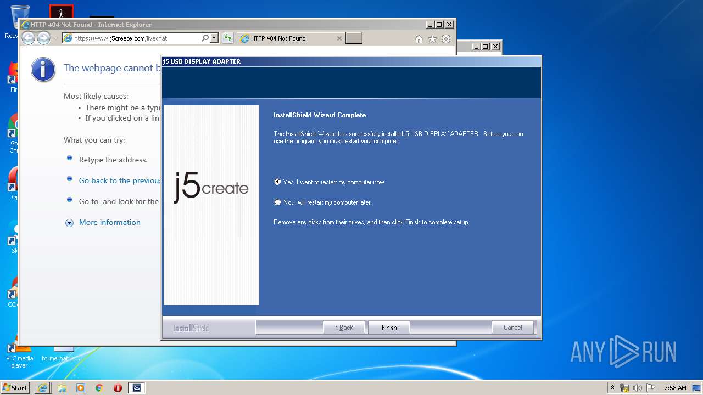Open the Adobe Reader desktop icon
703x395 pixels.
click(x=61, y=12)
